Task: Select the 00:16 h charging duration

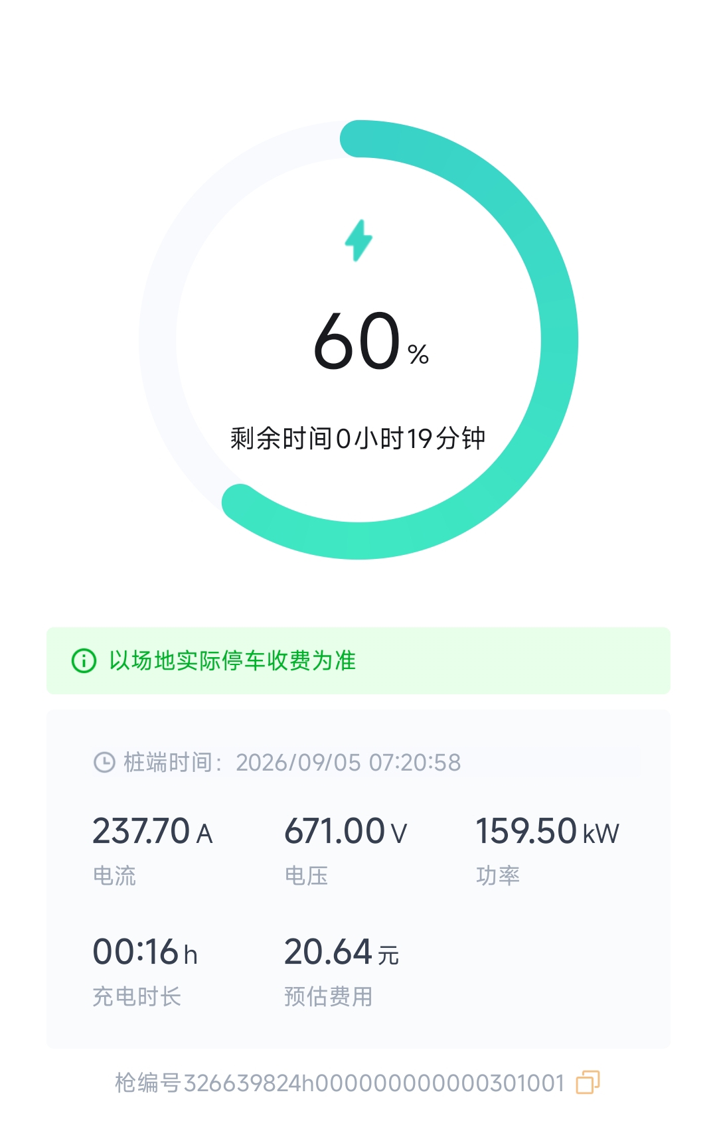Action: tap(145, 952)
